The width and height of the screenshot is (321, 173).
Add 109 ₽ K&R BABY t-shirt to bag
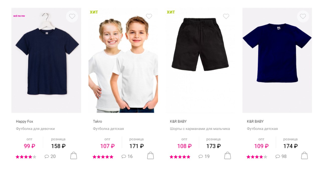[304, 155]
